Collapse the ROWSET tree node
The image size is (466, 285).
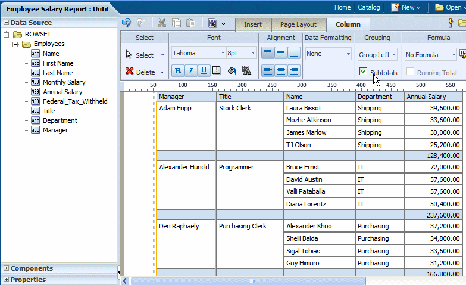tap(6, 35)
